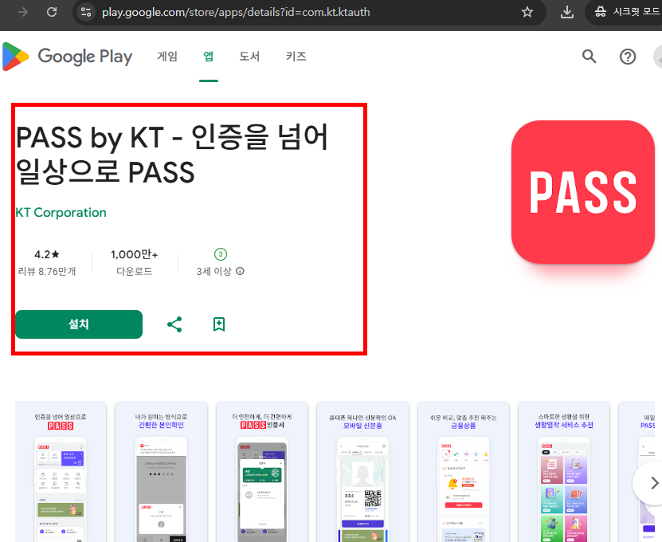662x542 pixels.
Task: Reload the page
Action: click(x=51, y=13)
